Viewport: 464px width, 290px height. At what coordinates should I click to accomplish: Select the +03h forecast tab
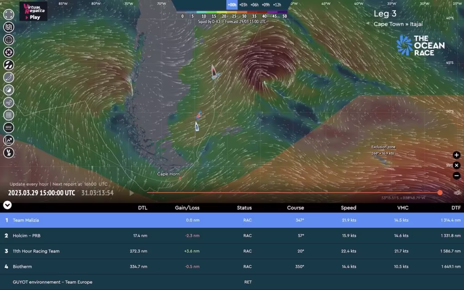click(x=243, y=5)
